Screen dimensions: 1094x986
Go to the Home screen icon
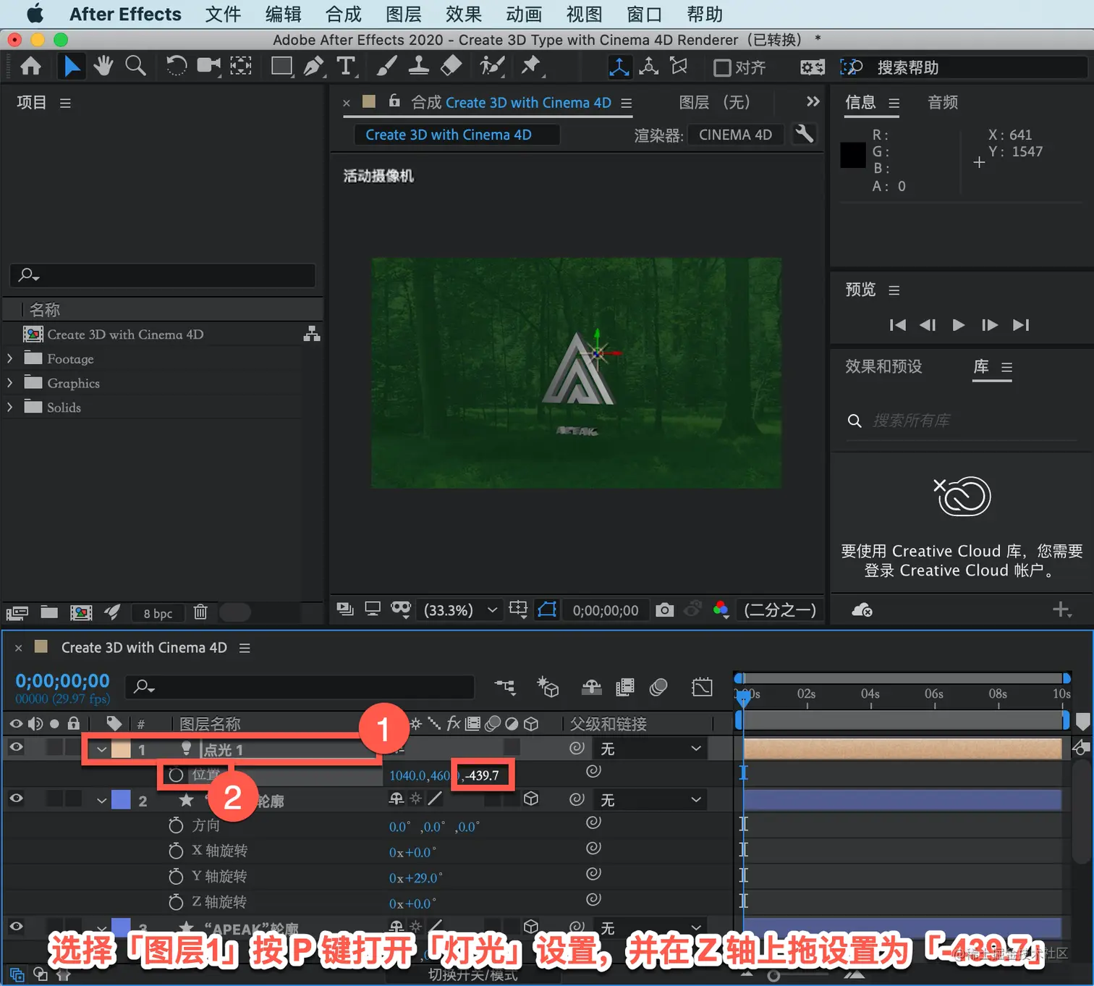[30, 67]
